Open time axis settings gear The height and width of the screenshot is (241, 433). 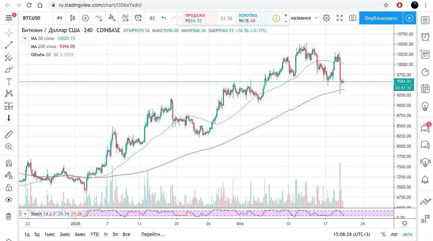click(405, 223)
